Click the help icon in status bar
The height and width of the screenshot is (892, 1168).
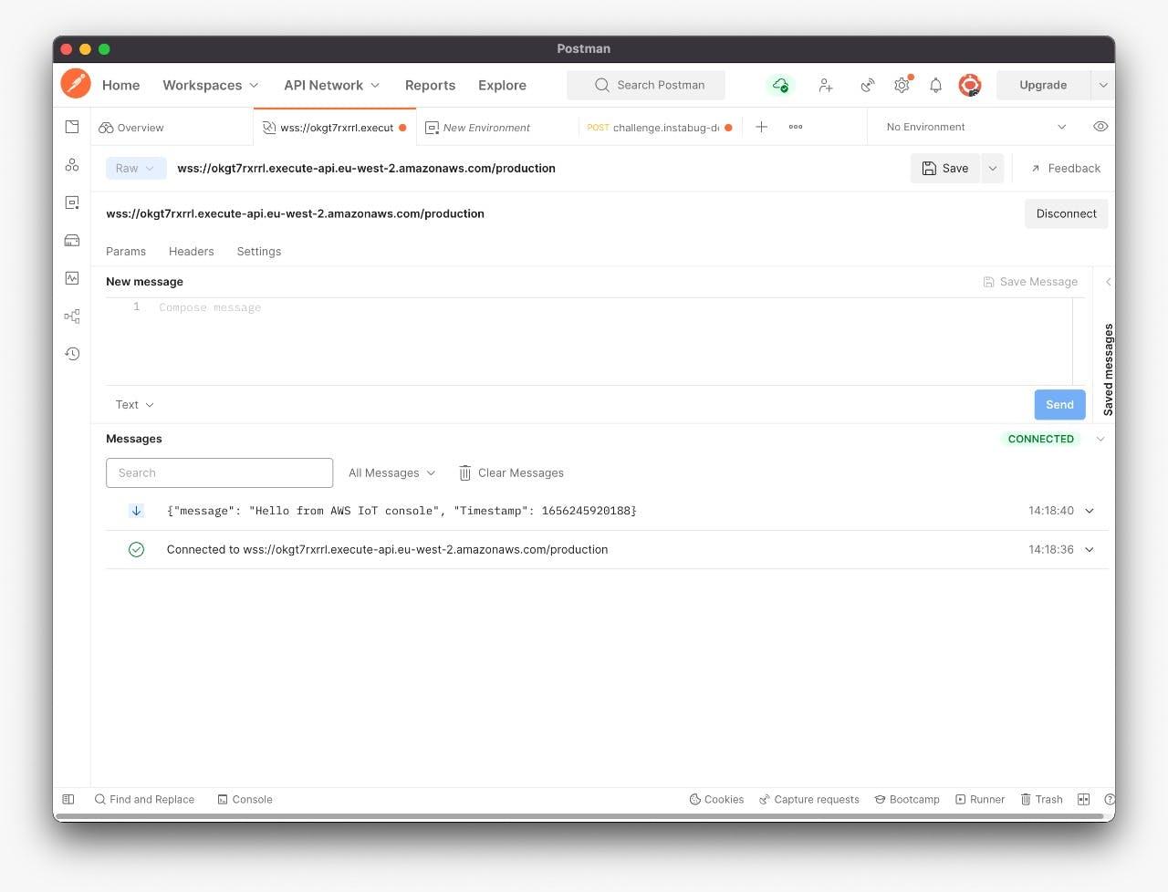(x=1109, y=799)
